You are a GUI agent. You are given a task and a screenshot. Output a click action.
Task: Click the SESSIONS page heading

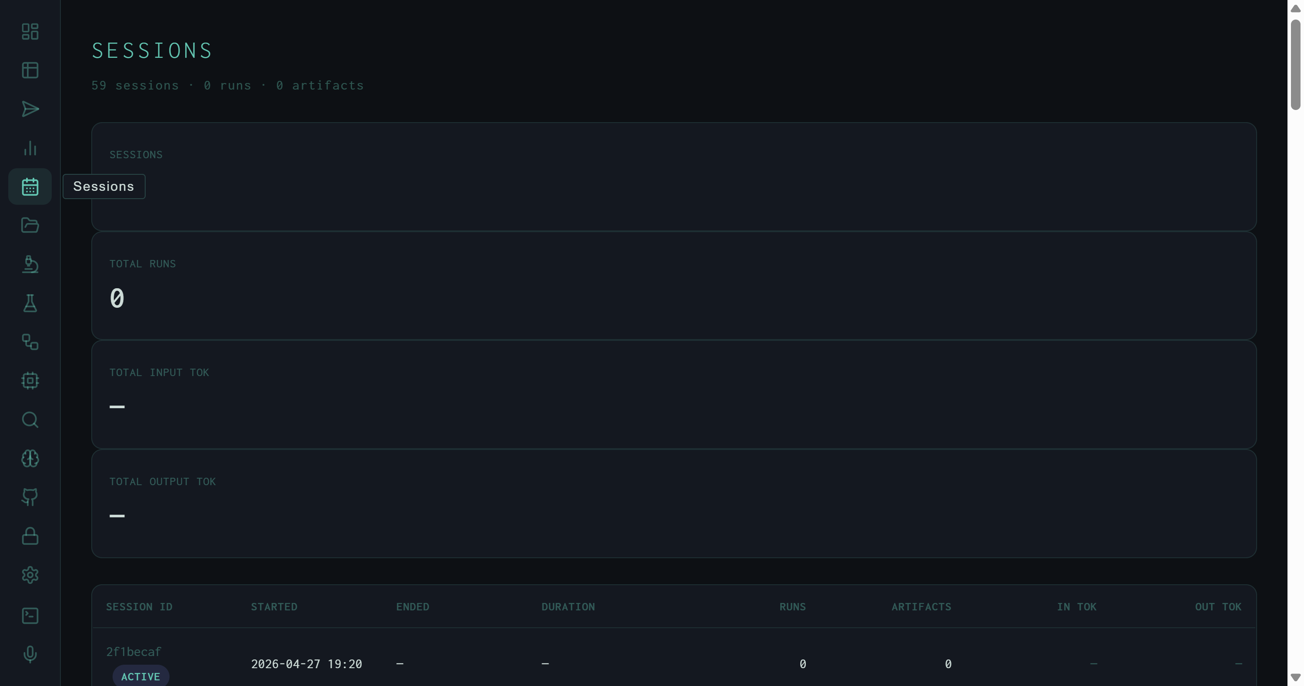(152, 50)
